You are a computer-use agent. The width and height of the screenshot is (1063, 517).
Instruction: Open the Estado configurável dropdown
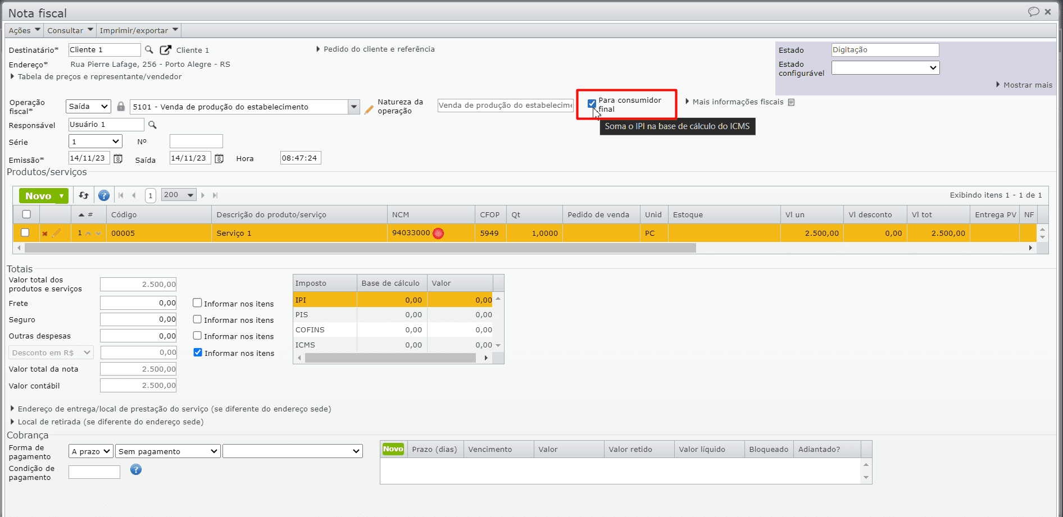[x=885, y=68]
